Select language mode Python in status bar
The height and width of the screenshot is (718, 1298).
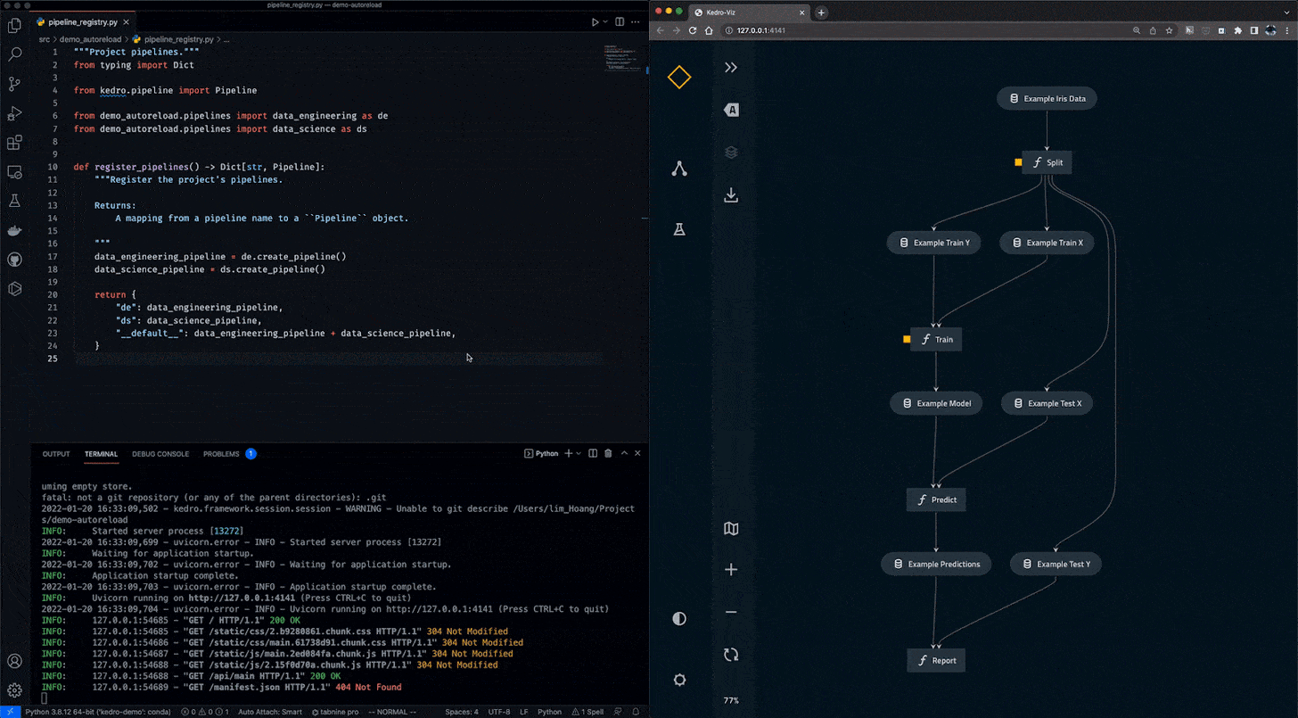[x=550, y=712]
